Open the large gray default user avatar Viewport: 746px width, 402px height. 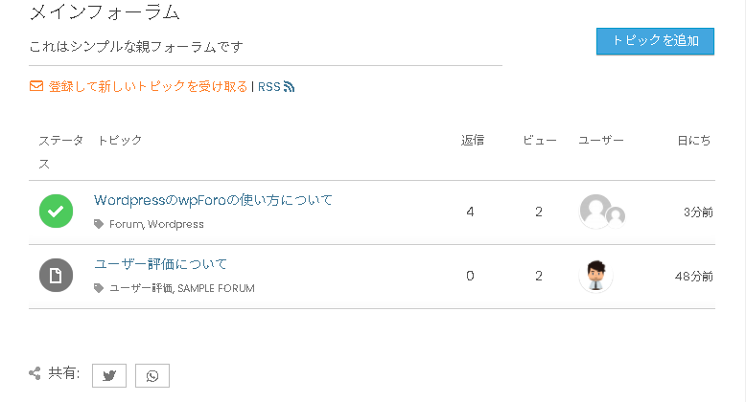[x=594, y=211]
